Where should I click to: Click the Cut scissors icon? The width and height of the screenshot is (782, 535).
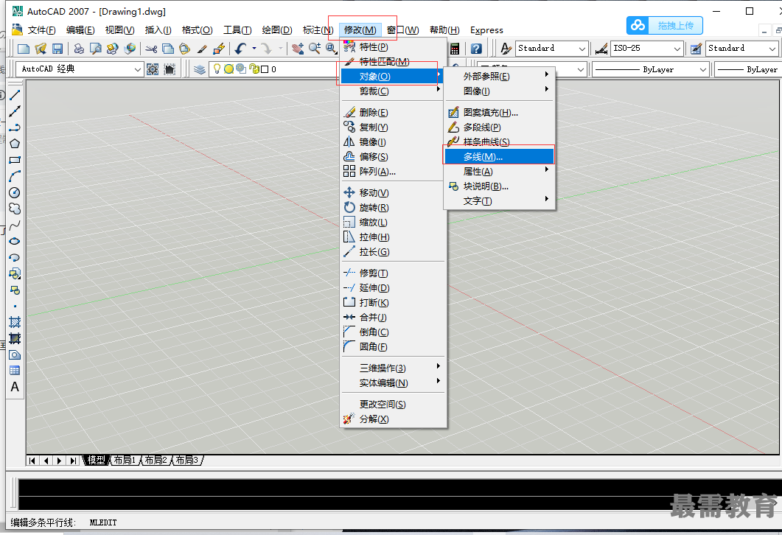pos(151,49)
